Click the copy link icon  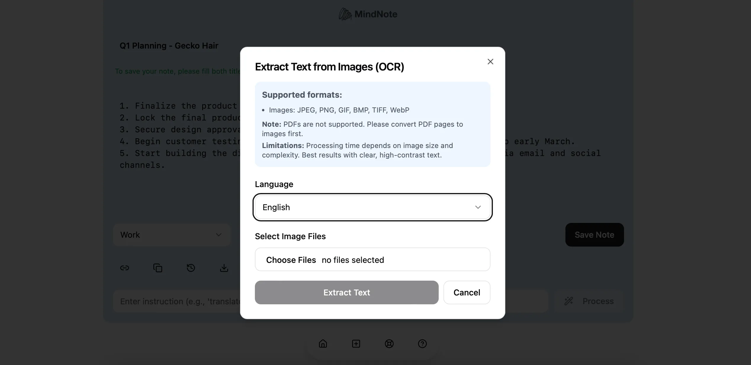124,268
